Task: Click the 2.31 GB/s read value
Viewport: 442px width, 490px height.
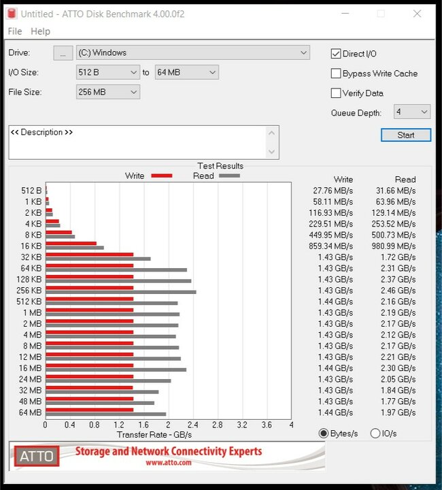Action: (x=398, y=268)
